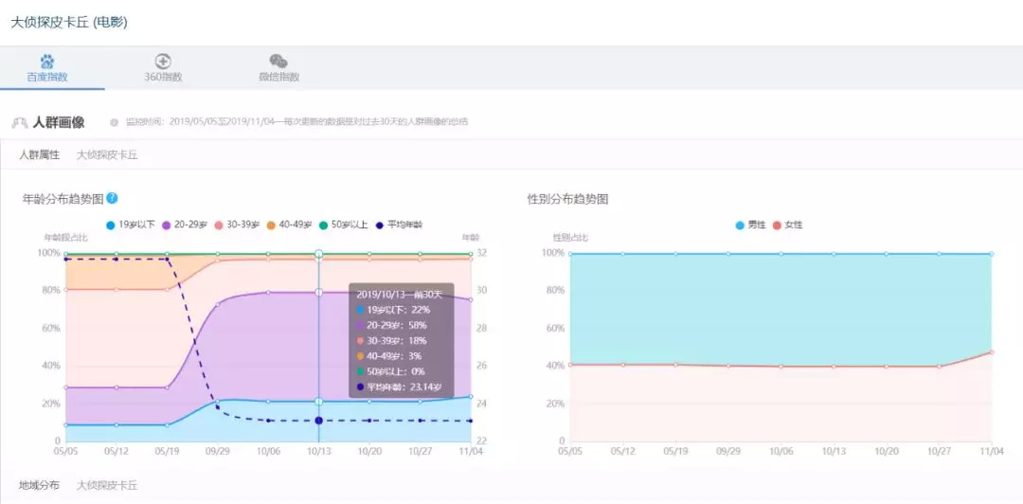Switch to the 百度指数 tab
The image size is (1023, 504).
point(47,67)
